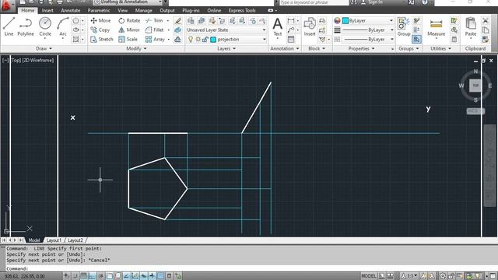The height and width of the screenshot is (280, 498).
Task: Toggle layer freeze sun icon
Action: 198,40
